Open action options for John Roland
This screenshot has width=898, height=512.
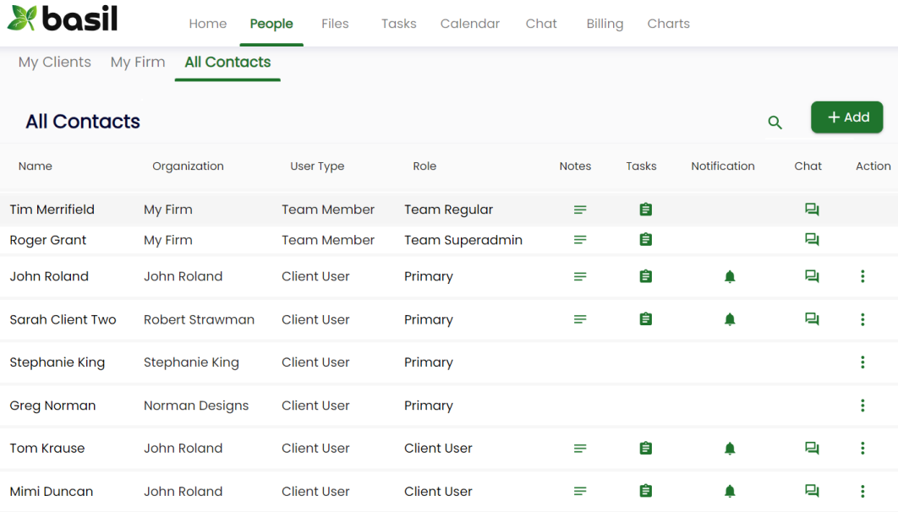click(x=862, y=276)
